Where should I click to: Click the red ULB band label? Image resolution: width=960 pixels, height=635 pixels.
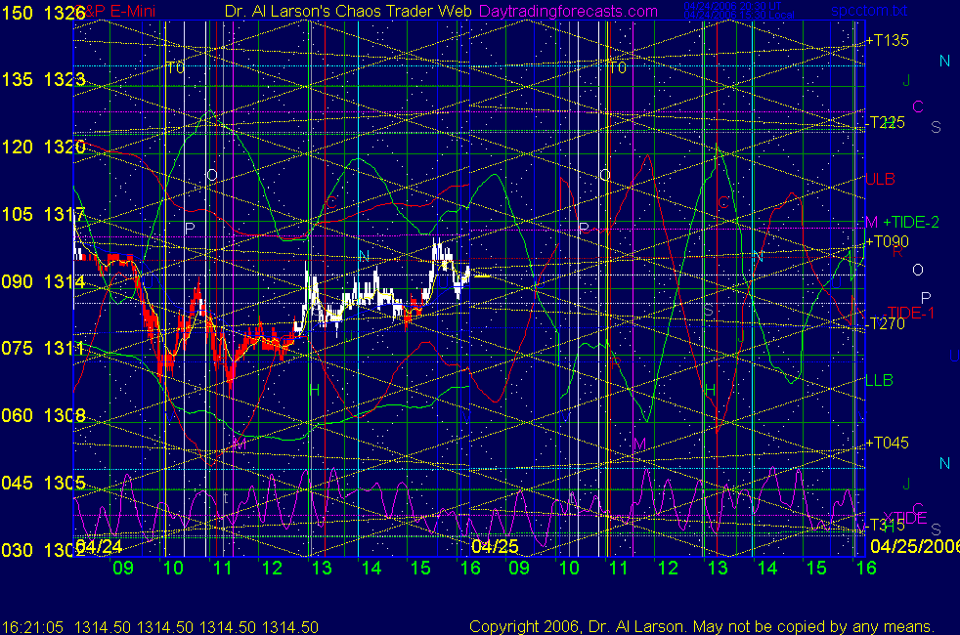881,179
